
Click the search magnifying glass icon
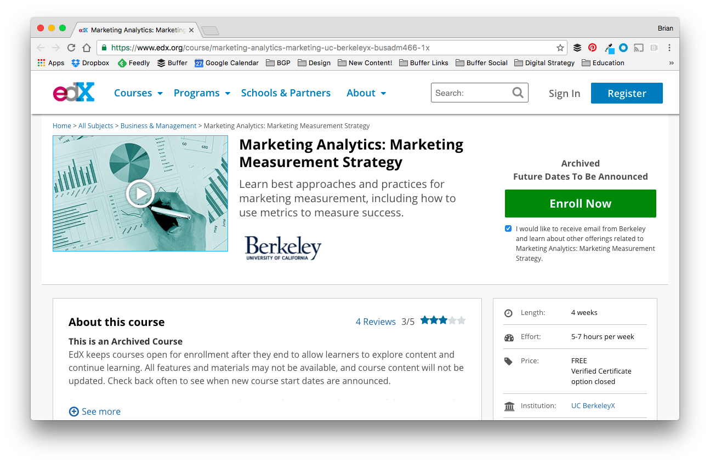click(518, 92)
